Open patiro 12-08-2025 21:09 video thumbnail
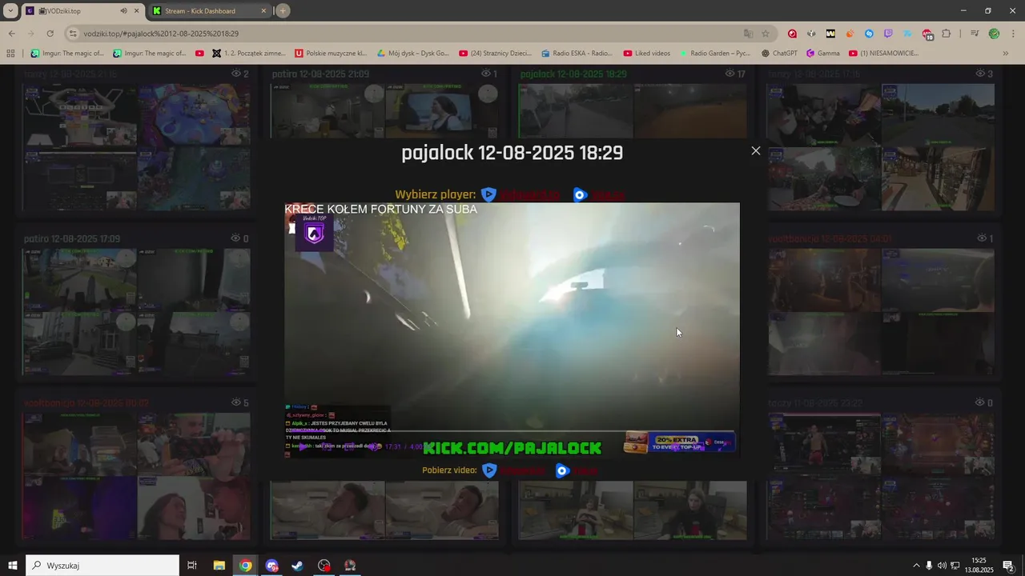 pos(384,110)
